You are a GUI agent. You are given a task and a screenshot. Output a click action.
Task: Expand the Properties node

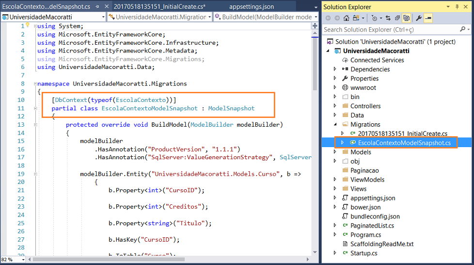coord(335,78)
